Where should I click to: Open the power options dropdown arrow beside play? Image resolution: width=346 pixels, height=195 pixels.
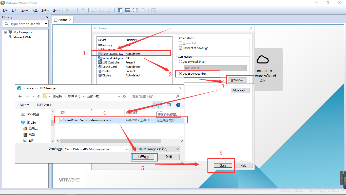73,10
